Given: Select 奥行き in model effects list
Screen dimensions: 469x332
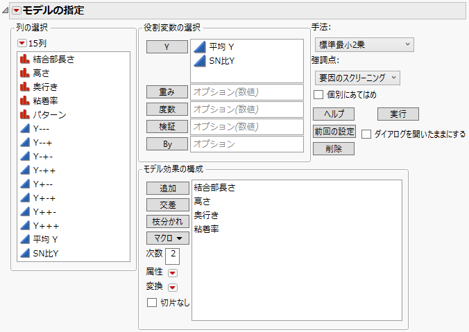Looking at the screenshot, I should pyautogui.click(x=206, y=215).
